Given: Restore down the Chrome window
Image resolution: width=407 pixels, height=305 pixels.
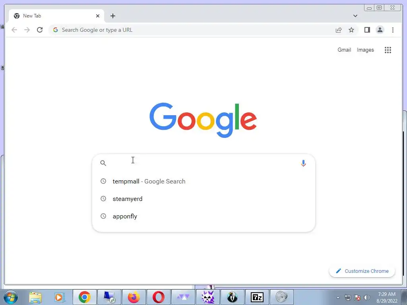Looking at the screenshot, I should coord(379,8).
